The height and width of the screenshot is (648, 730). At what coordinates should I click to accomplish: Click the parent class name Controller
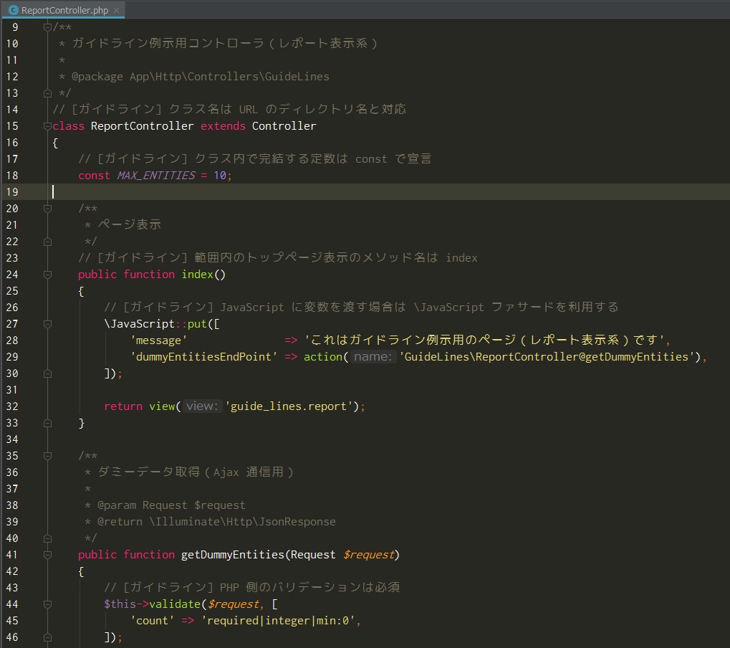[x=284, y=126]
